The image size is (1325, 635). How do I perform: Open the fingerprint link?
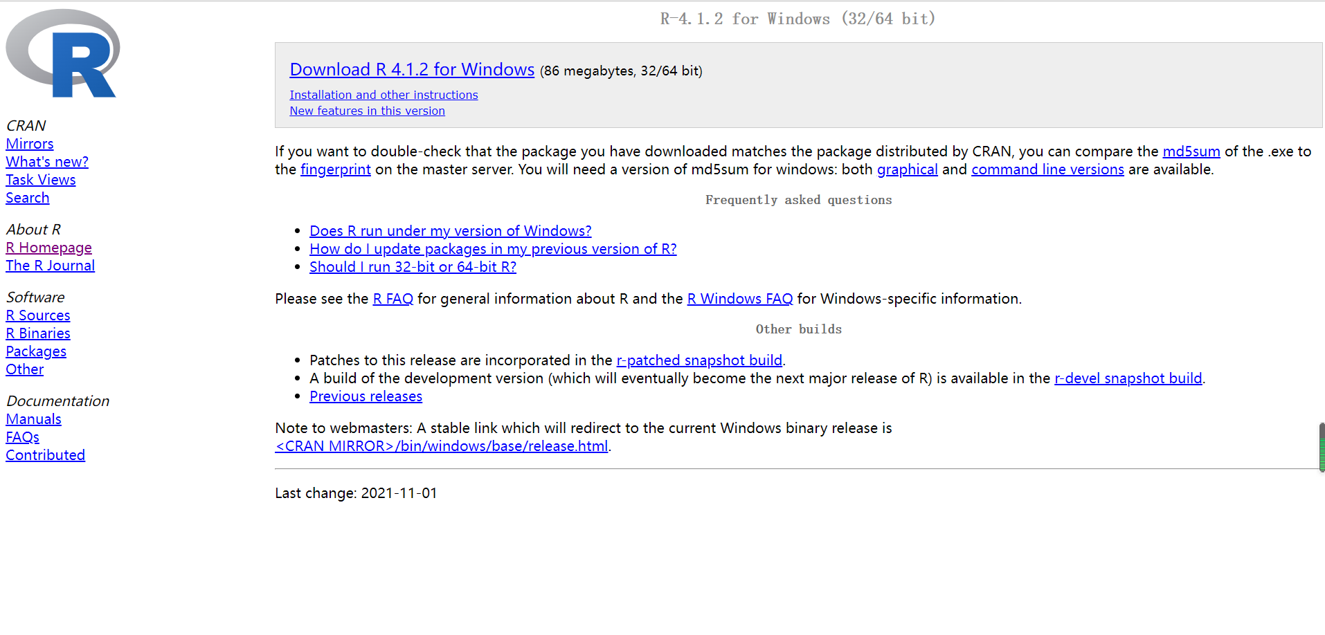click(336, 169)
